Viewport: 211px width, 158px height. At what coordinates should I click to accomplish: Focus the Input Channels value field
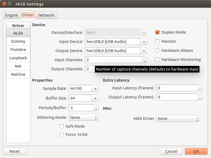click(x=114, y=60)
